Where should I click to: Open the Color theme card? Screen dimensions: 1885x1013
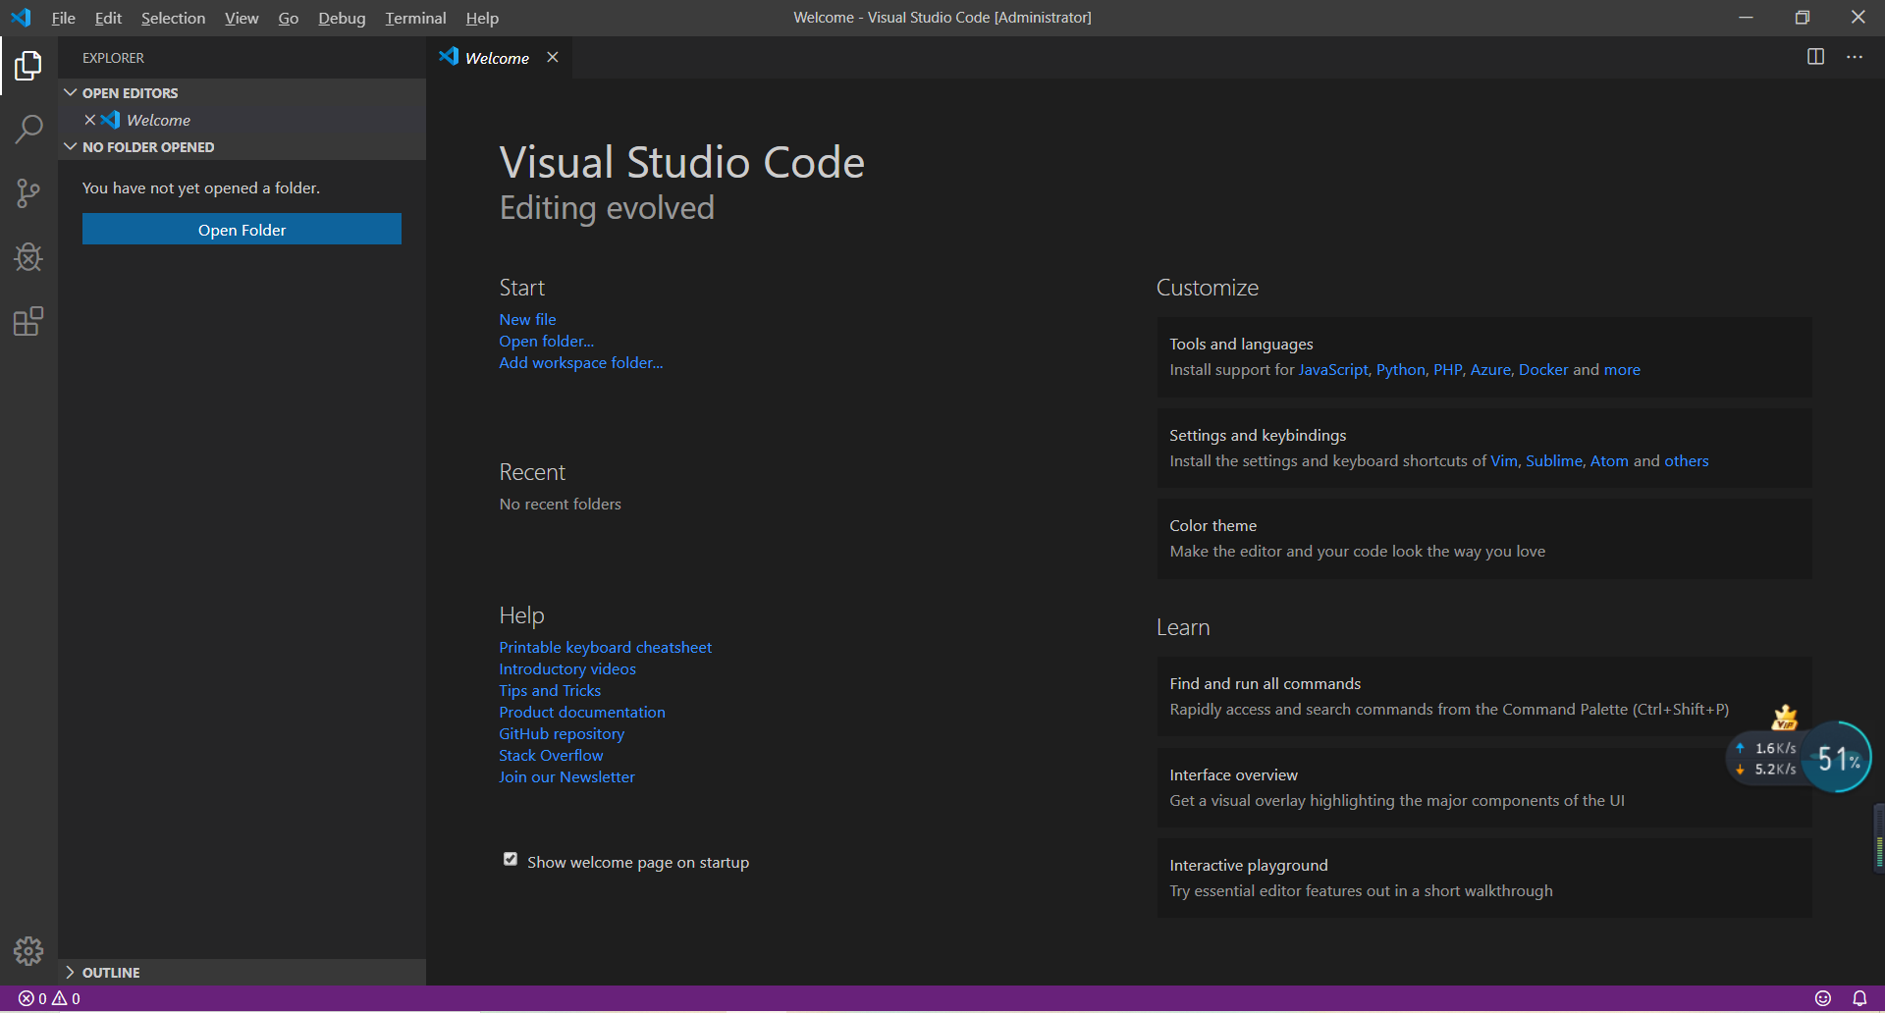pos(1484,538)
